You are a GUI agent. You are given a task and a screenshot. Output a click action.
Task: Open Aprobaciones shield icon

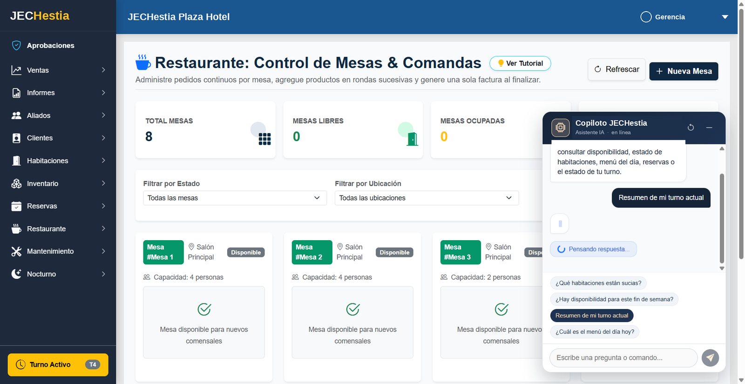16,45
